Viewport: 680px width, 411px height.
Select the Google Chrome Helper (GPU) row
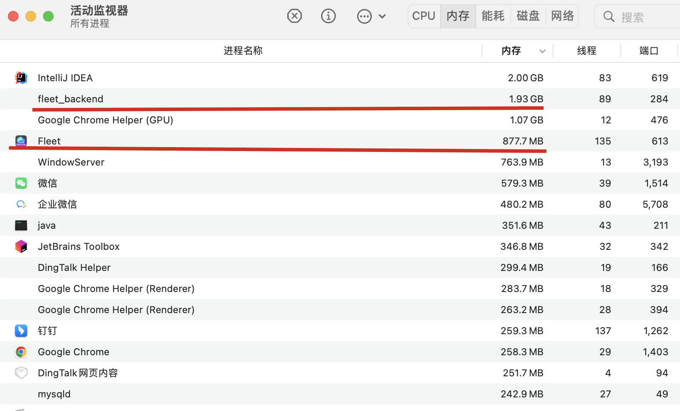[340, 120]
